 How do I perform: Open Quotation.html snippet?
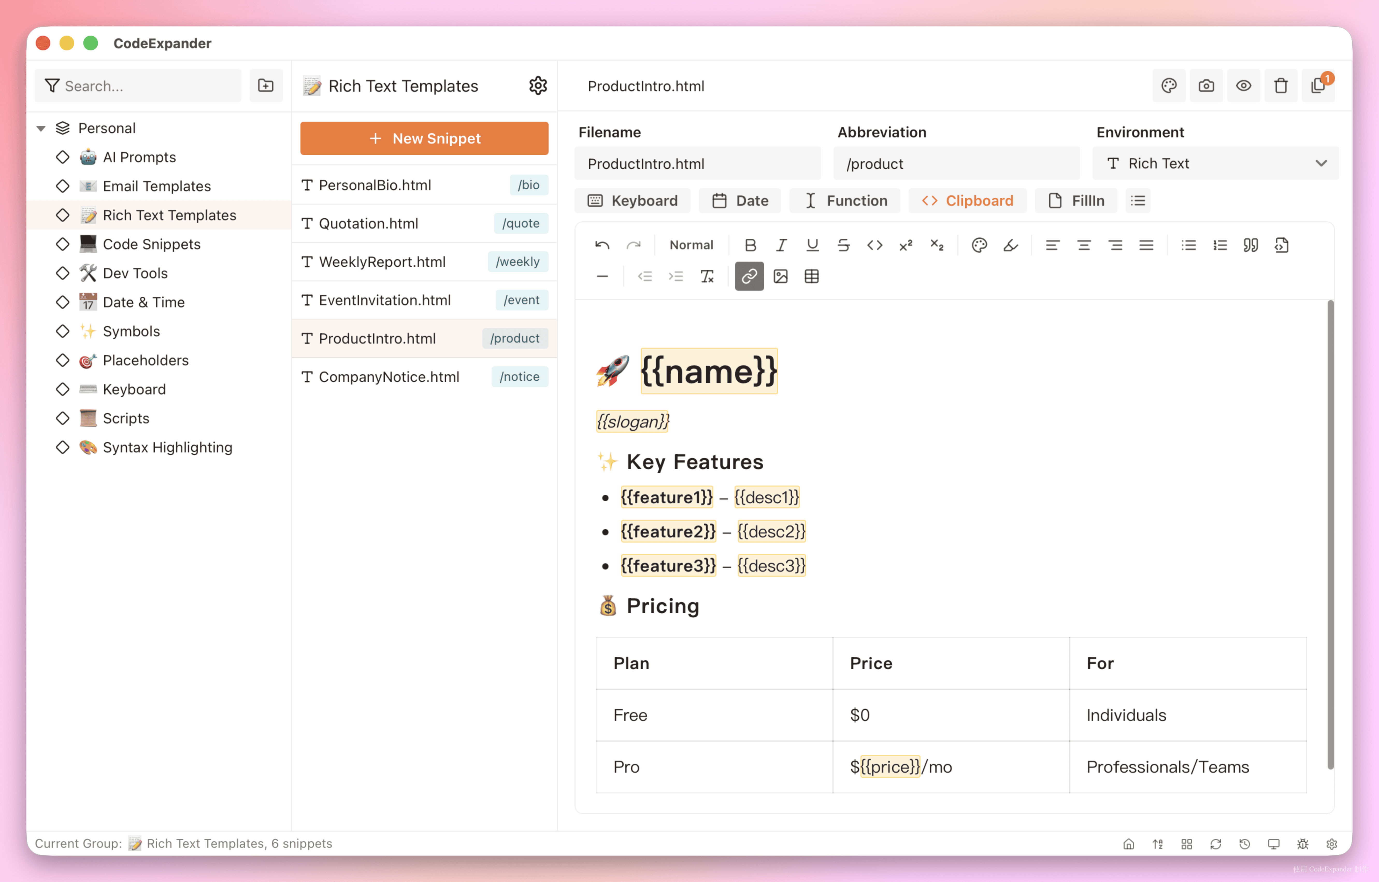[424, 223]
